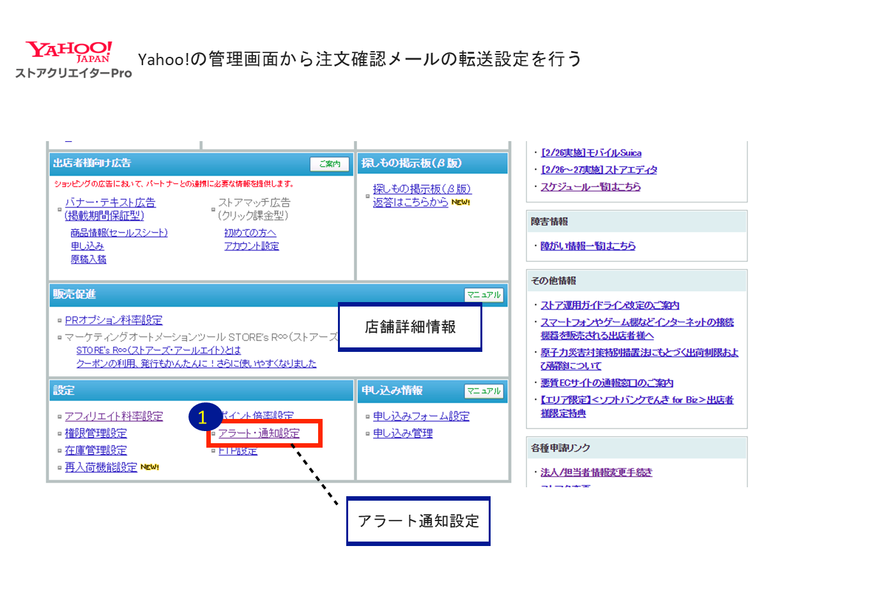Screen dimensions: 872x592
Task: Click the 販売促進 section header
Action: coord(74,294)
